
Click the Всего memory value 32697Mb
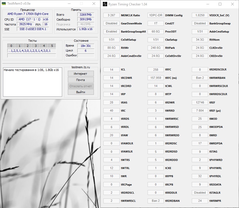(86, 15)
